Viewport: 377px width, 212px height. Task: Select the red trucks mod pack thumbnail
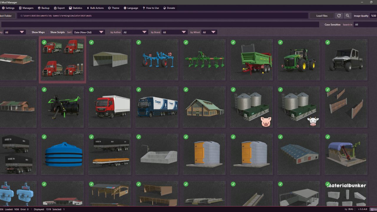[x=62, y=60]
